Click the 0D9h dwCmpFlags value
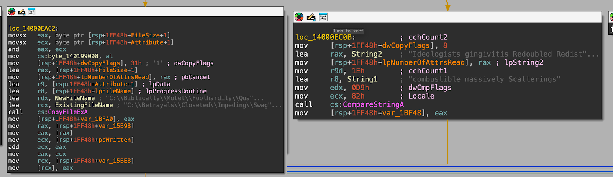Image resolution: width=613 pixels, height=177 pixels. 360,88
